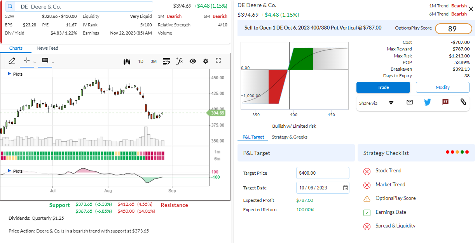This screenshot has height=243, width=475.
Task: Edit the Target Price field
Action: [323, 173]
